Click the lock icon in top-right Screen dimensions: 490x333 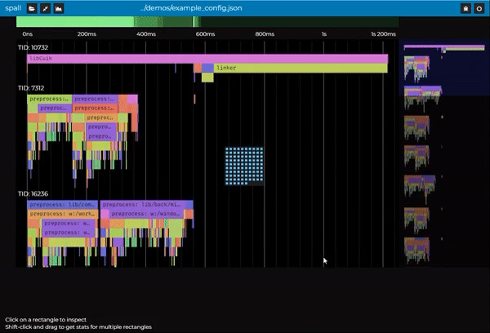(465, 8)
